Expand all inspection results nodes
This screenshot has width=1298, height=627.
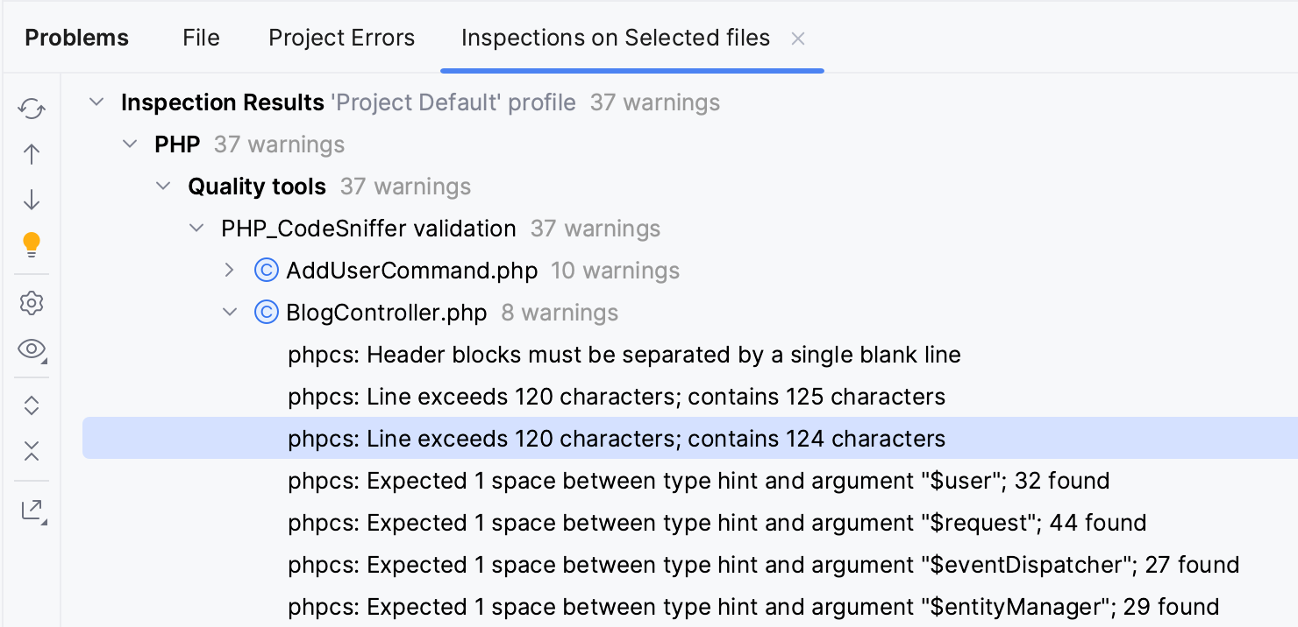pos(32,405)
